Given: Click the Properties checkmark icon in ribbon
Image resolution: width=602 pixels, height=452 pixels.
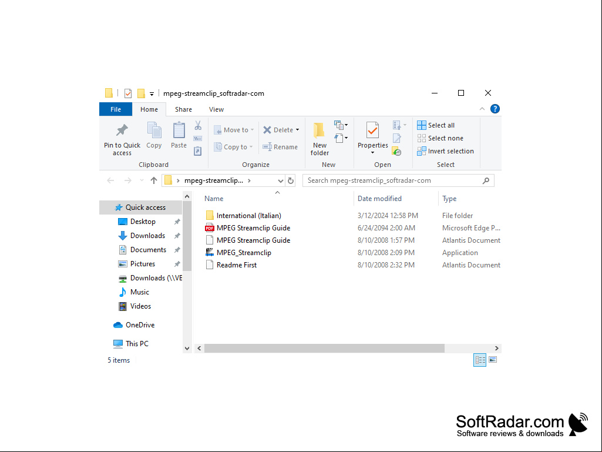Looking at the screenshot, I should [372, 130].
